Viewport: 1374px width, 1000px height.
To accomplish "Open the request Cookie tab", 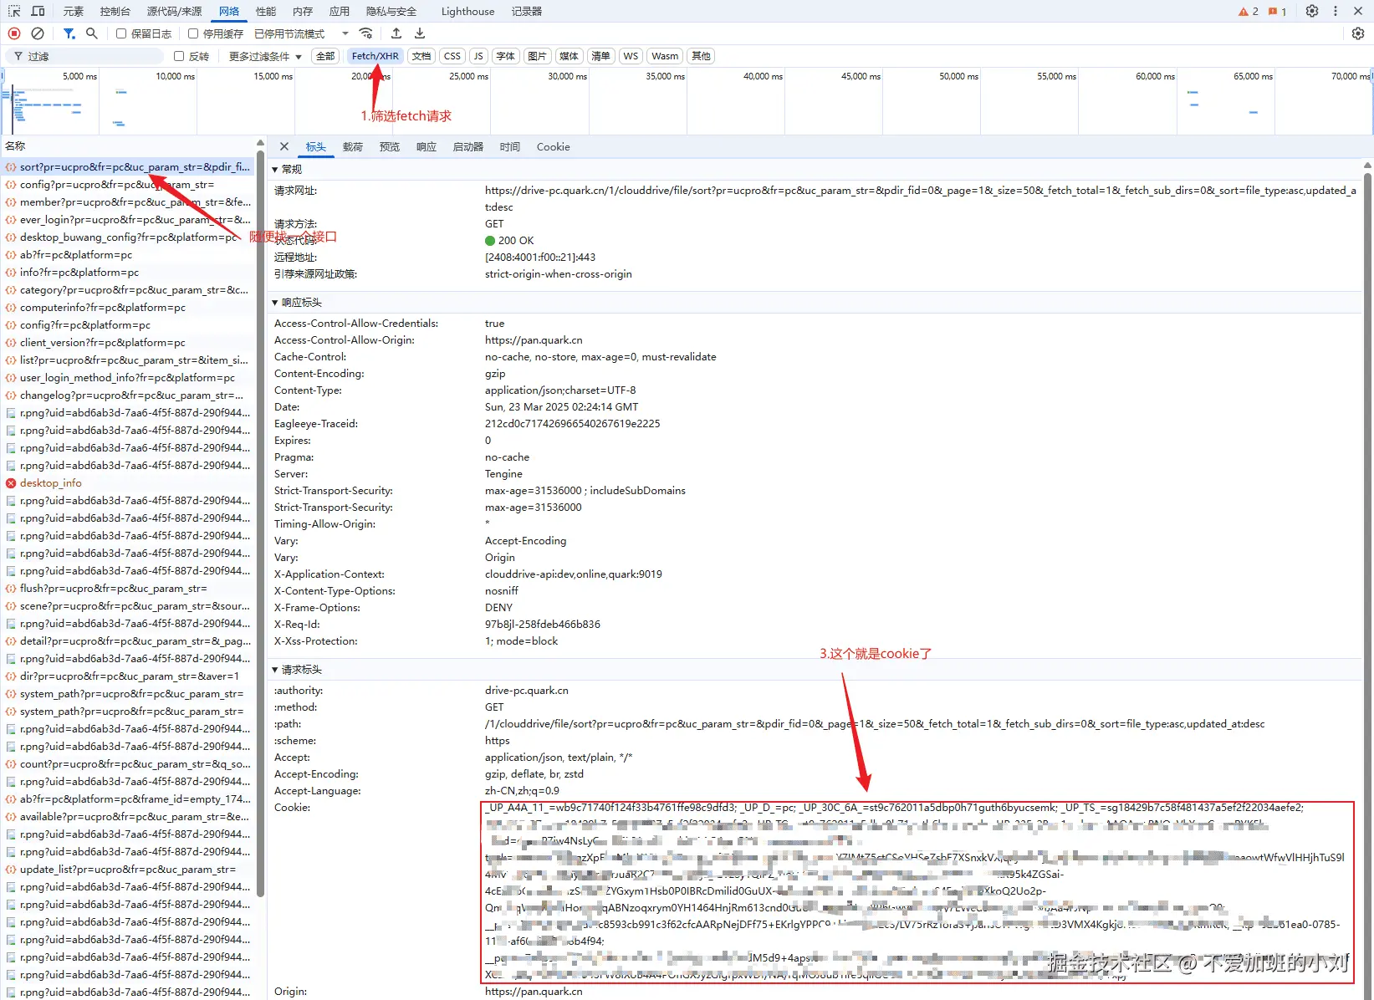I will tap(554, 146).
